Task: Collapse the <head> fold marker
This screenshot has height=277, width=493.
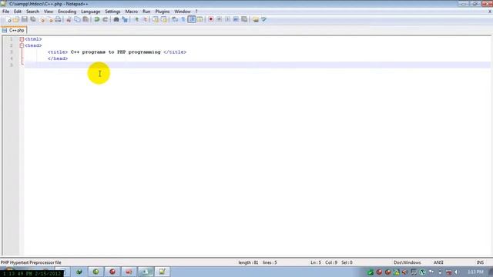Action: pos(22,45)
